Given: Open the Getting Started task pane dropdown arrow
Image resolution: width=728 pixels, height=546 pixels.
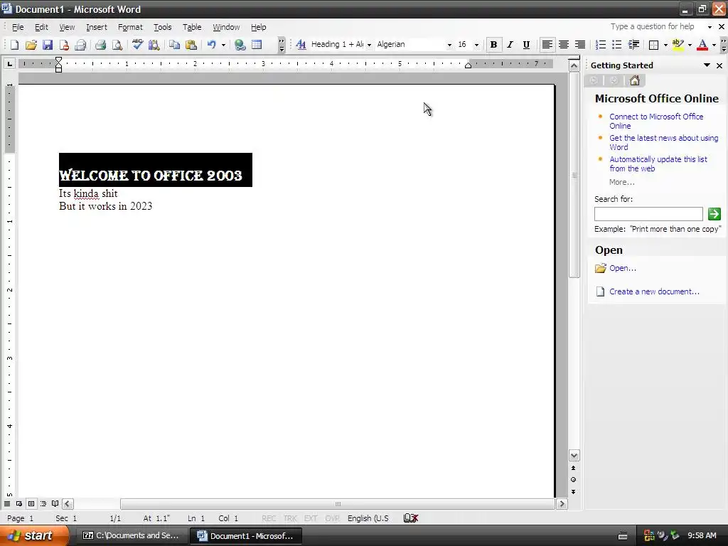Looking at the screenshot, I should [x=707, y=65].
